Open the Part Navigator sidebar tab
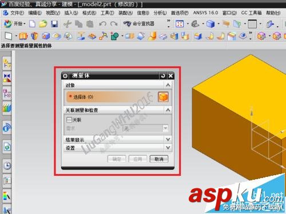The height and width of the screenshot is (214, 286). click(x=7, y=94)
